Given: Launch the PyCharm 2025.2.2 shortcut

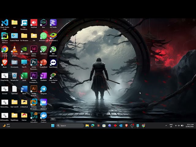Looking at the screenshot, I should click(x=5, y=38).
